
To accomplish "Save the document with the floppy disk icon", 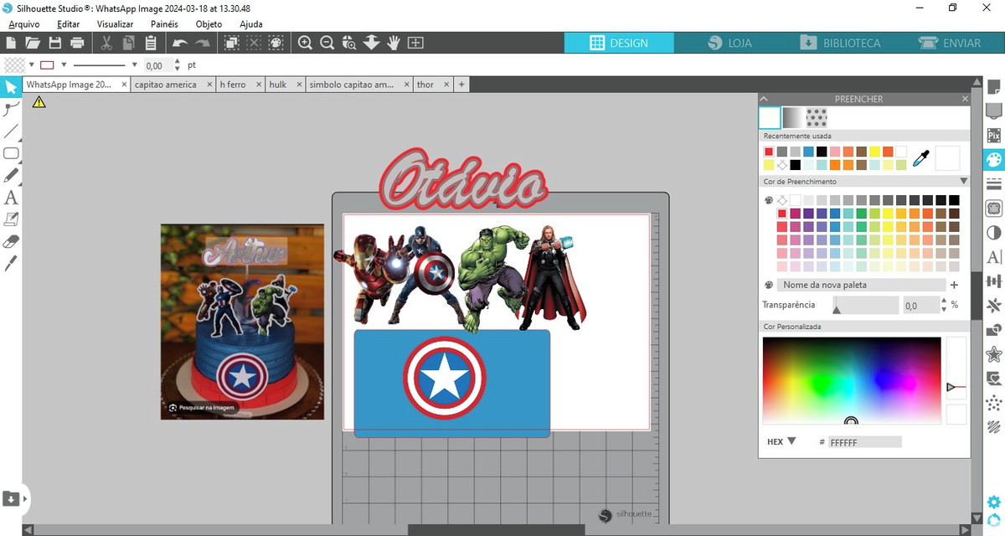I will tap(55, 43).
